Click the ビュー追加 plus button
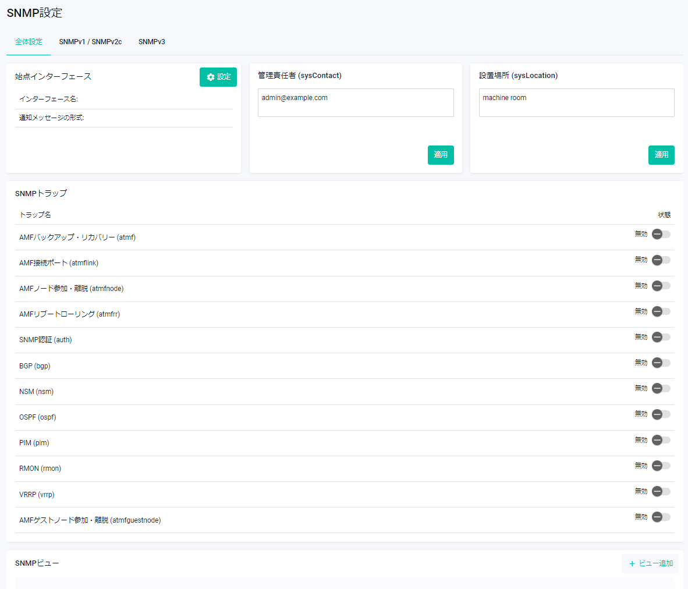Viewport: 688px width, 589px height. coord(650,563)
